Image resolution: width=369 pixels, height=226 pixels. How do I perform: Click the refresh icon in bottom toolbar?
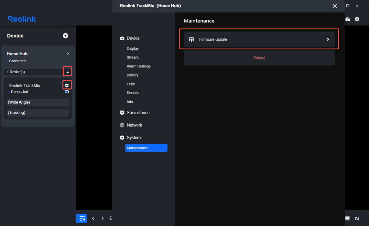pos(111,218)
